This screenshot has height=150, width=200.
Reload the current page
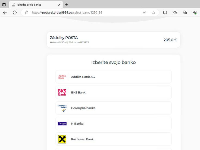pyautogui.click(x=15, y=12)
